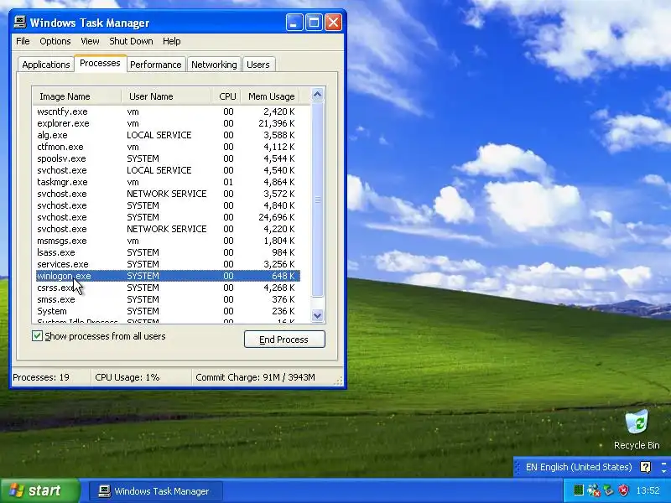Click the Safely Remove Hardware tray icon
Viewport: 671px width, 503px height.
pos(608,490)
